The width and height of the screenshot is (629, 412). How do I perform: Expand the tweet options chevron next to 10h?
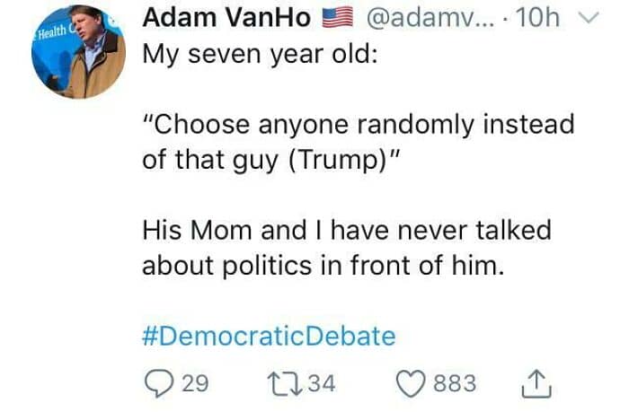pyautogui.click(x=588, y=18)
